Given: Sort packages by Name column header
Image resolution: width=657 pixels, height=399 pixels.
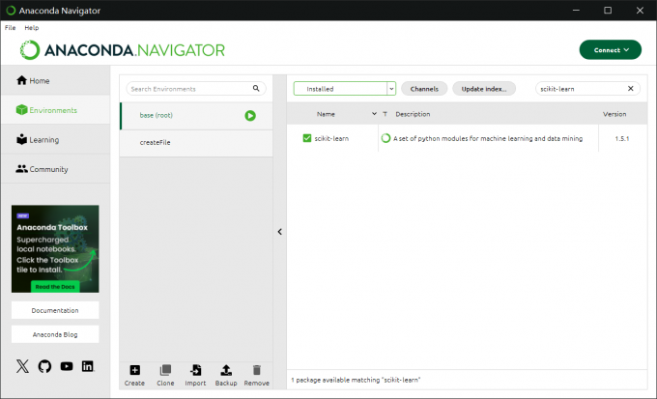Looking at the screenshot, I should 326,114.
